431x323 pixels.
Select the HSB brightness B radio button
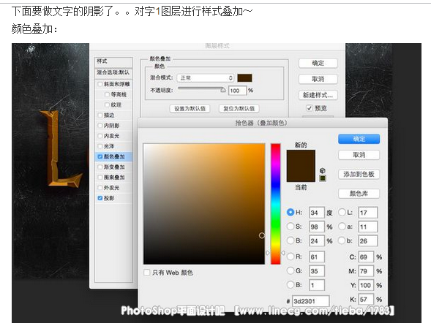pos(291,240)
